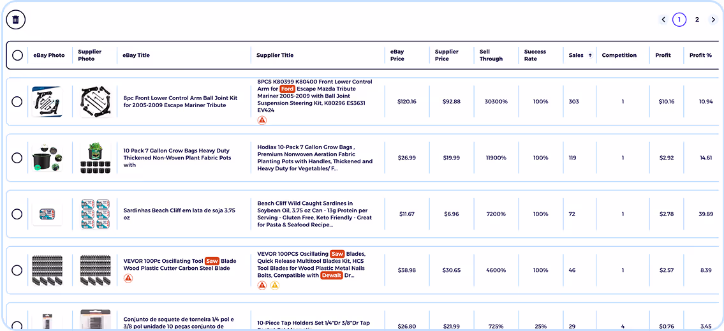Go to previous page arrow

[663, 19]
